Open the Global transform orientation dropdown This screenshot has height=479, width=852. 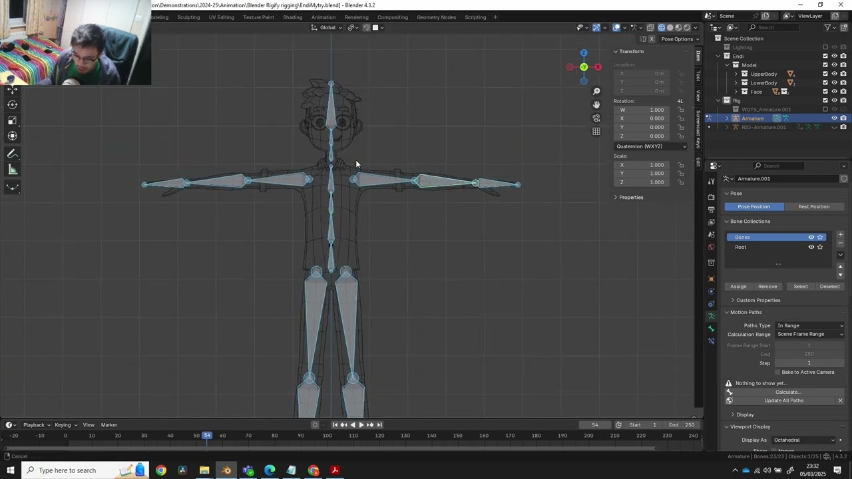click(327, 27)
